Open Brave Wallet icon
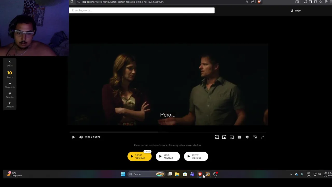The height and width of the screenshot is (187, 332). (x=316, y=2)
